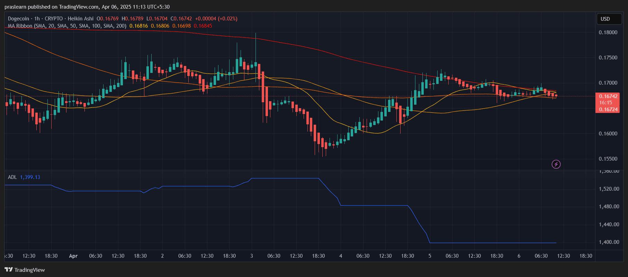The width and height of the screenshot is (628, 277).
Task: Click the 0.18000 price axis label
Action: [608, 32]
